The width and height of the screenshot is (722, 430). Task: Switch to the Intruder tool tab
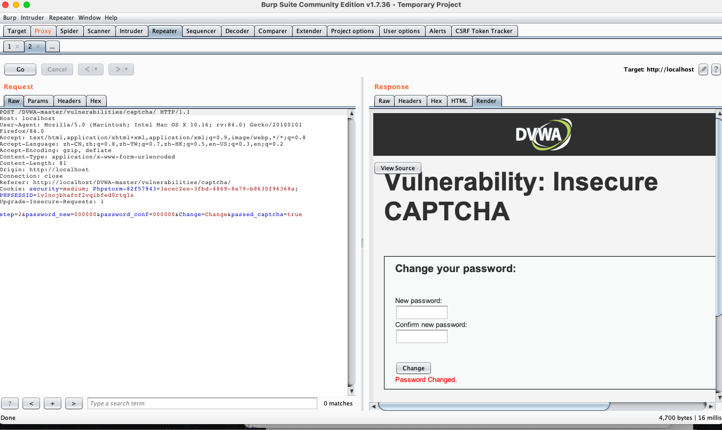click(x=131, y=31)
